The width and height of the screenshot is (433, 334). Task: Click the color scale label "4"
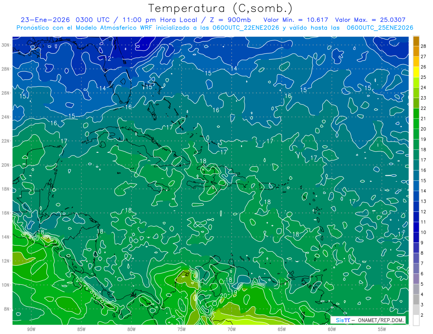pos(422,295)
